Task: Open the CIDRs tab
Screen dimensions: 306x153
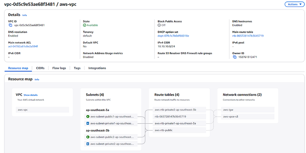Action: point(40,68)
